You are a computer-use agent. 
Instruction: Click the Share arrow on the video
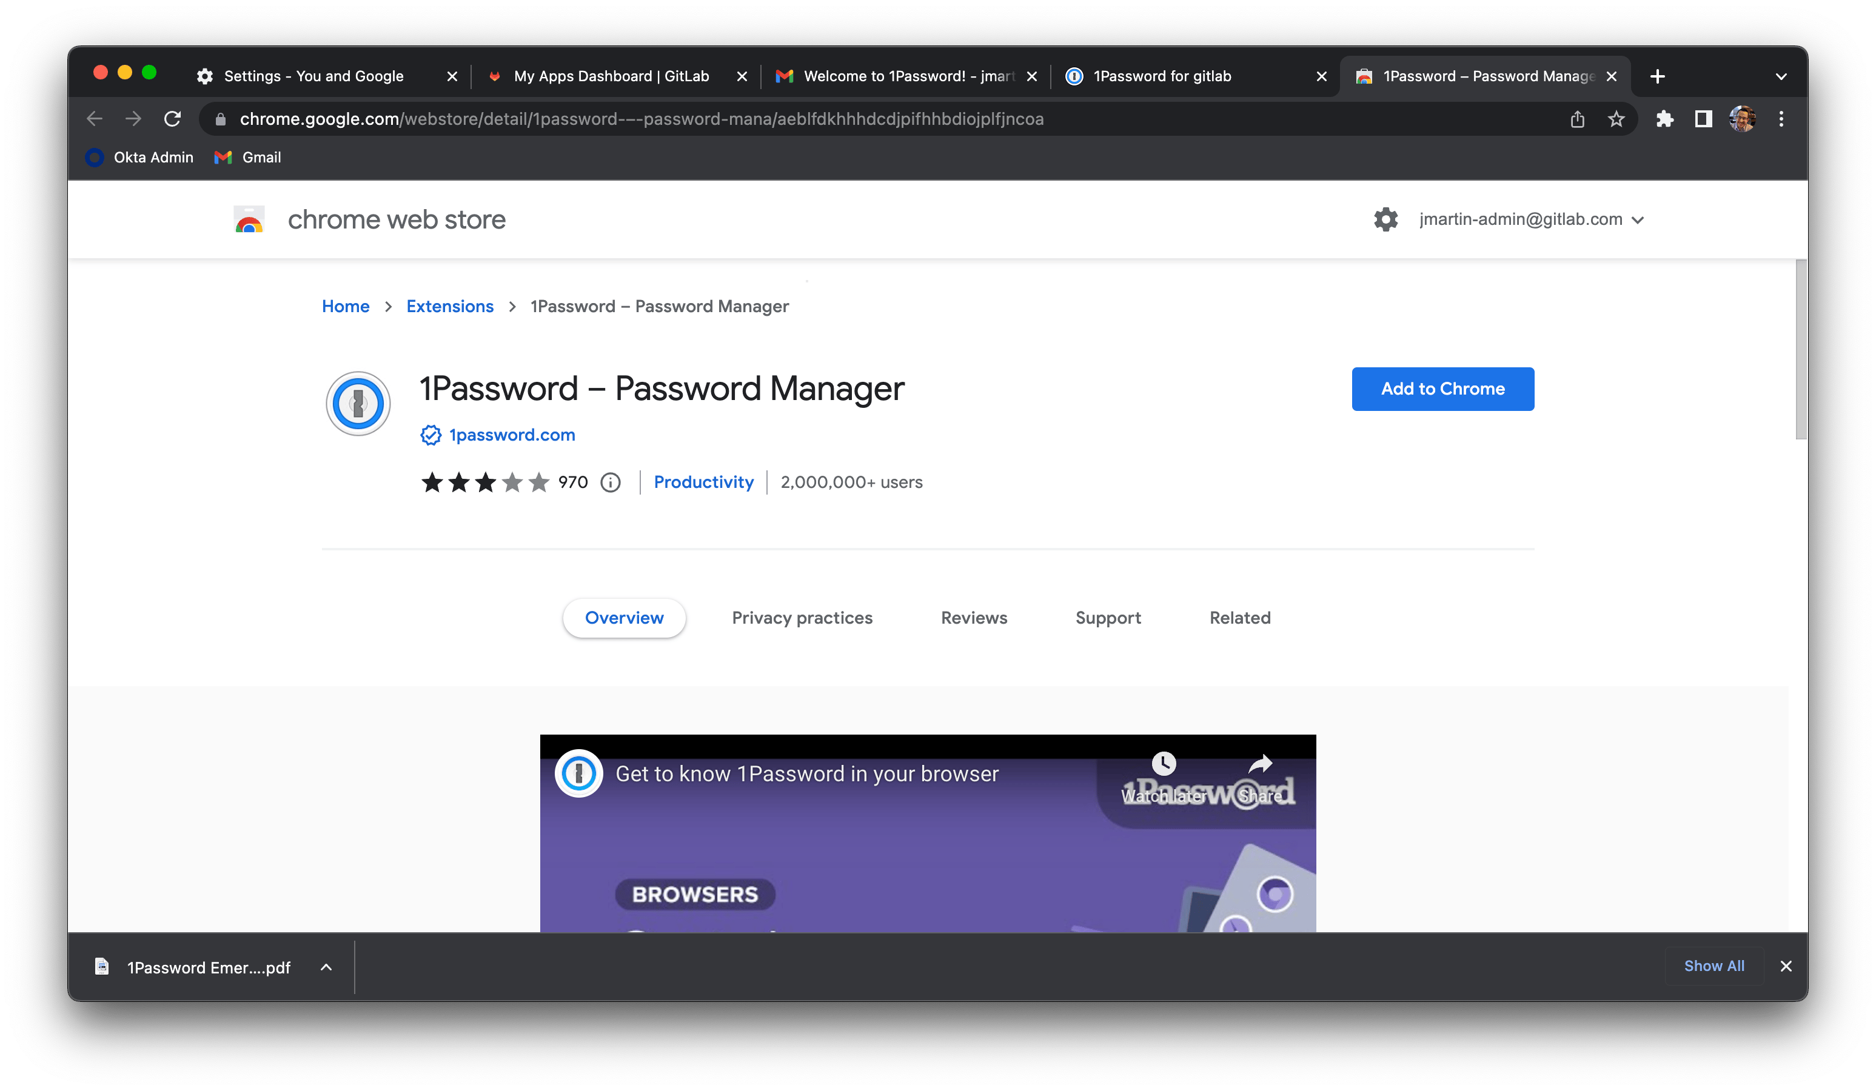pyautogui.click(x=1261, y=764)
